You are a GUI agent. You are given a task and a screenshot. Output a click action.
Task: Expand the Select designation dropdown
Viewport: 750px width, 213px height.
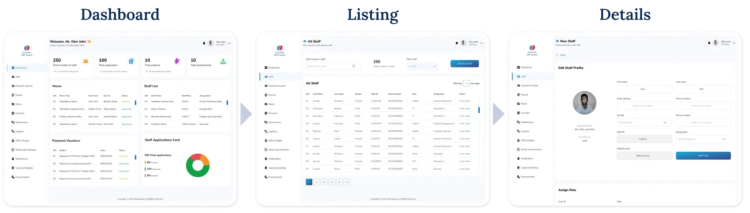pyautogui.click(x=703, y=139)
